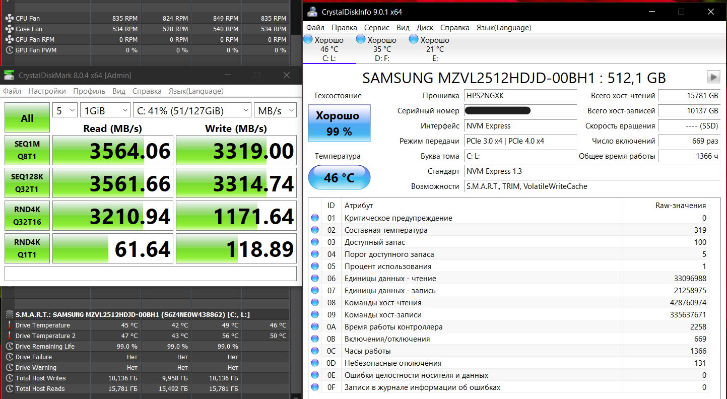
Task: Click the NVM Express 1.3 standard field
Action: [591, 171]
